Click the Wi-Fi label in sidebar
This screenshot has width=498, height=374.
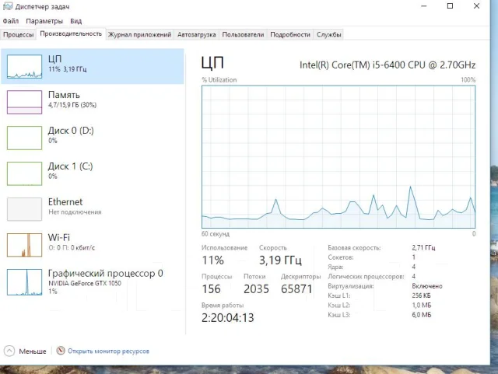point(59,237)
